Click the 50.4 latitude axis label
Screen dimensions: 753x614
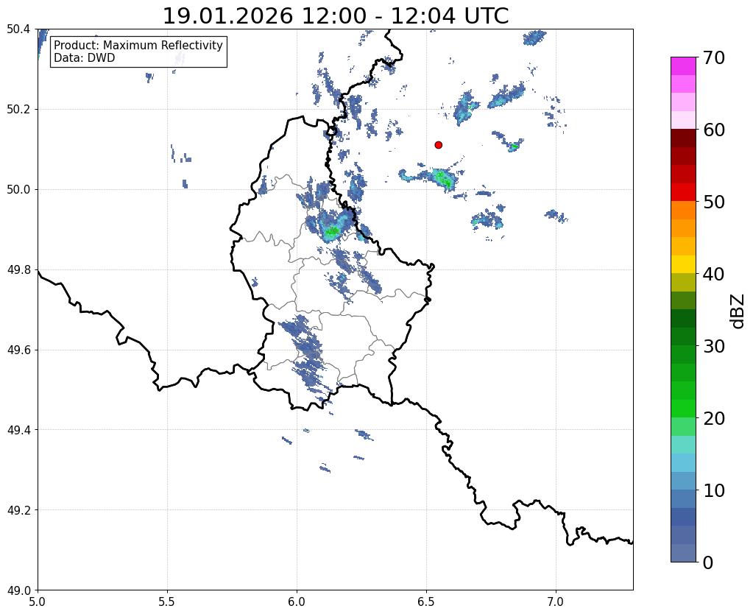pos(18,29)
